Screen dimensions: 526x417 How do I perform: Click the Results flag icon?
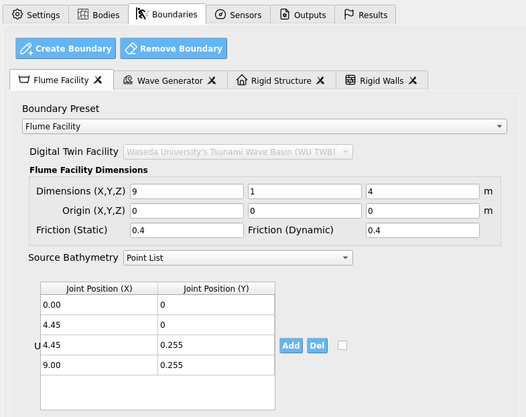pyautogui.click(x=349, y=15)
